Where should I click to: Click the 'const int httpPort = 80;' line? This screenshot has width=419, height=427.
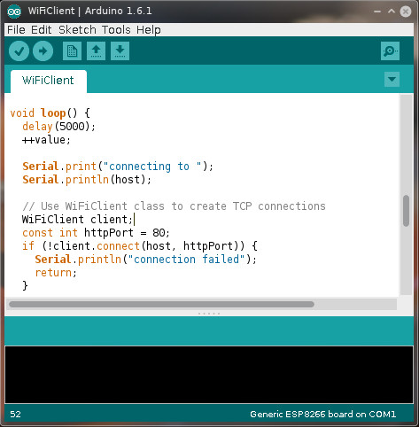click(96, 233)
